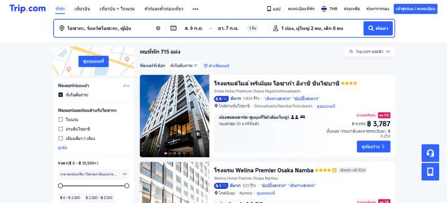Click the ค้นหา search button
The height and width of the screenshot is (203, 447).
pos(378,28)
